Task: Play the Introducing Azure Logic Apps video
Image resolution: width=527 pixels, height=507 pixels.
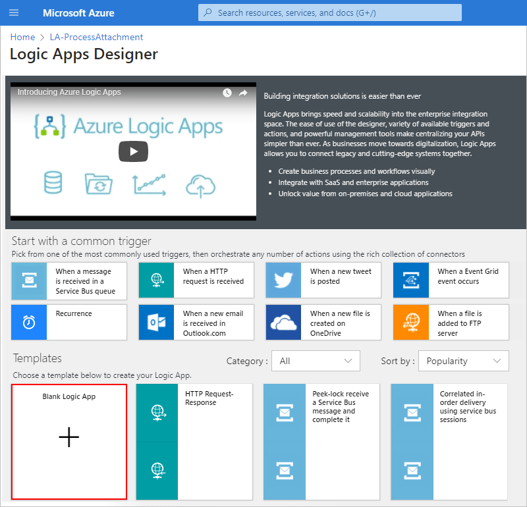Action: click(x=133, y=151)
